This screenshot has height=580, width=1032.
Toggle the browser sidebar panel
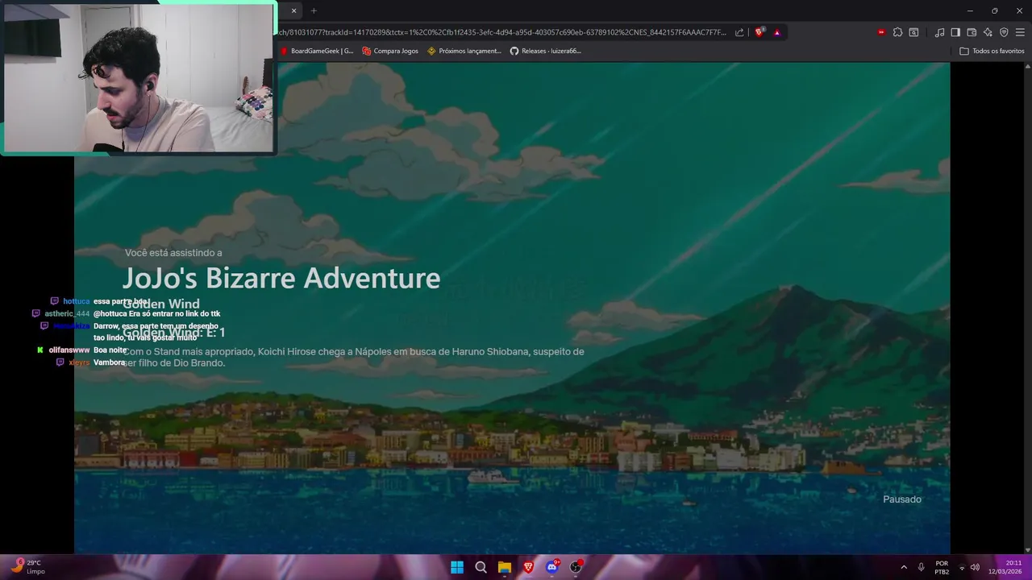click(x=955, y=32)
